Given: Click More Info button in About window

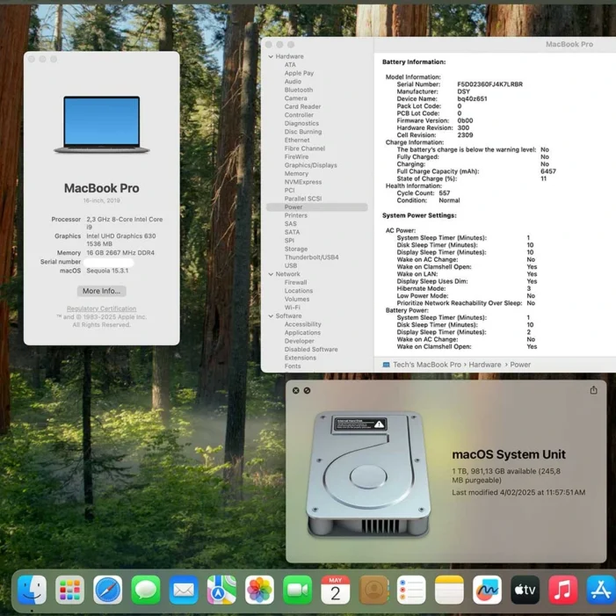Looking at the screenshot, I should pyautogui.click(x=101, y=291).
